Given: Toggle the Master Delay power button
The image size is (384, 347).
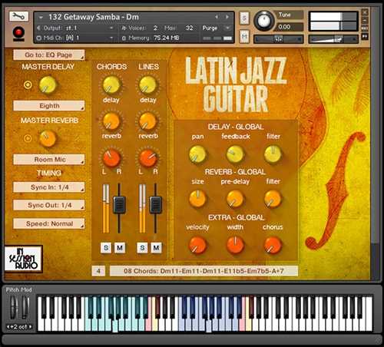Looking at the screenshot, I should click(28, 84).
